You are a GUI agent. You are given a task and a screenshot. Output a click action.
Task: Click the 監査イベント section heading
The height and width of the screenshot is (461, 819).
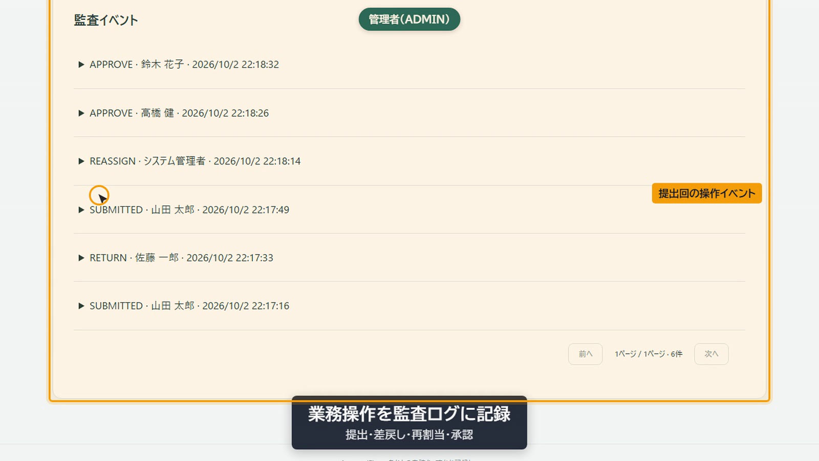(x=106, y=20)
